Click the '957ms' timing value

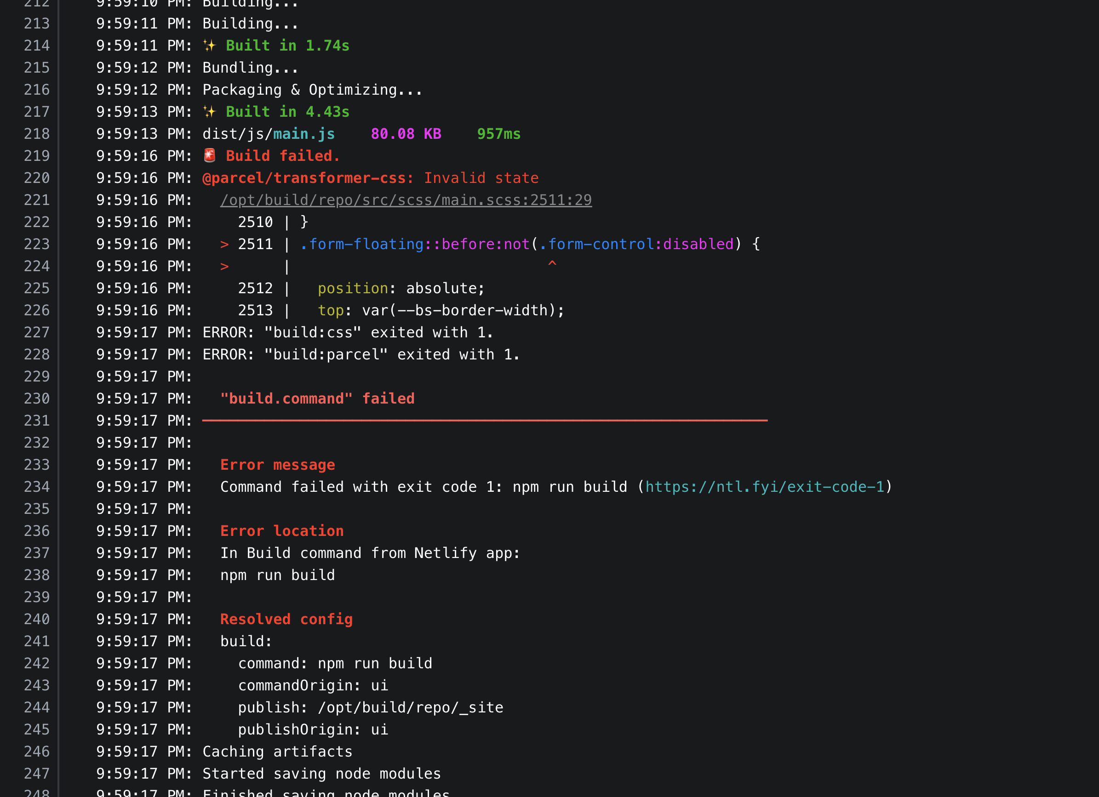(x=498, y=134)
